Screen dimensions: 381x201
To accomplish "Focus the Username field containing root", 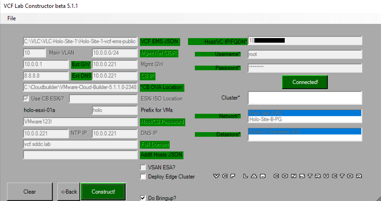I will [x=304, y=54].
